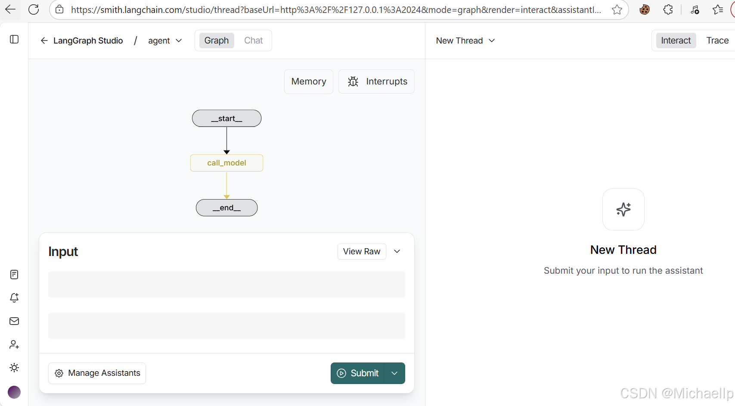Image resolution: width=735 pixels, height=406 pixels.
Task: Go back using the browser back arrow
Action: coord(10,9)
